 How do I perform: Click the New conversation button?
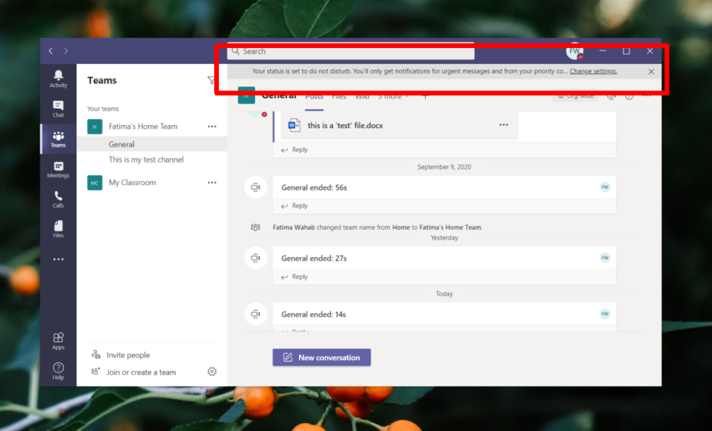pyautogui.click(x=321, y=357)
